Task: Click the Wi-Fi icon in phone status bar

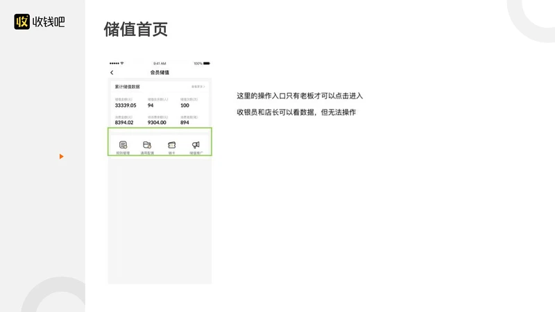Action: (x=122, y=63)
